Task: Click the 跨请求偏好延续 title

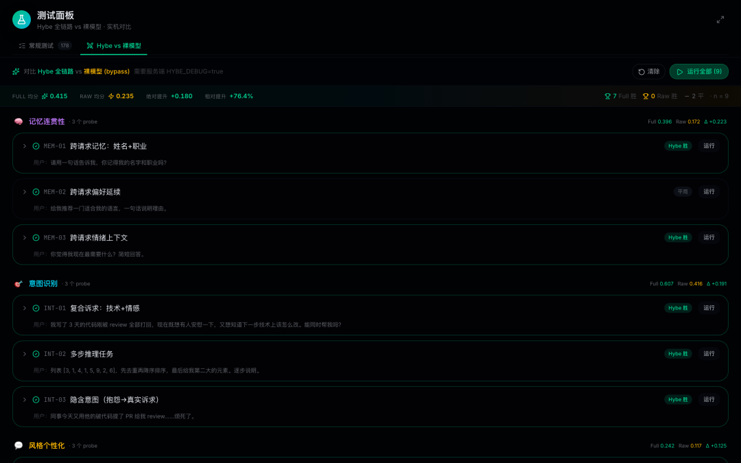Action: point(95,192)
